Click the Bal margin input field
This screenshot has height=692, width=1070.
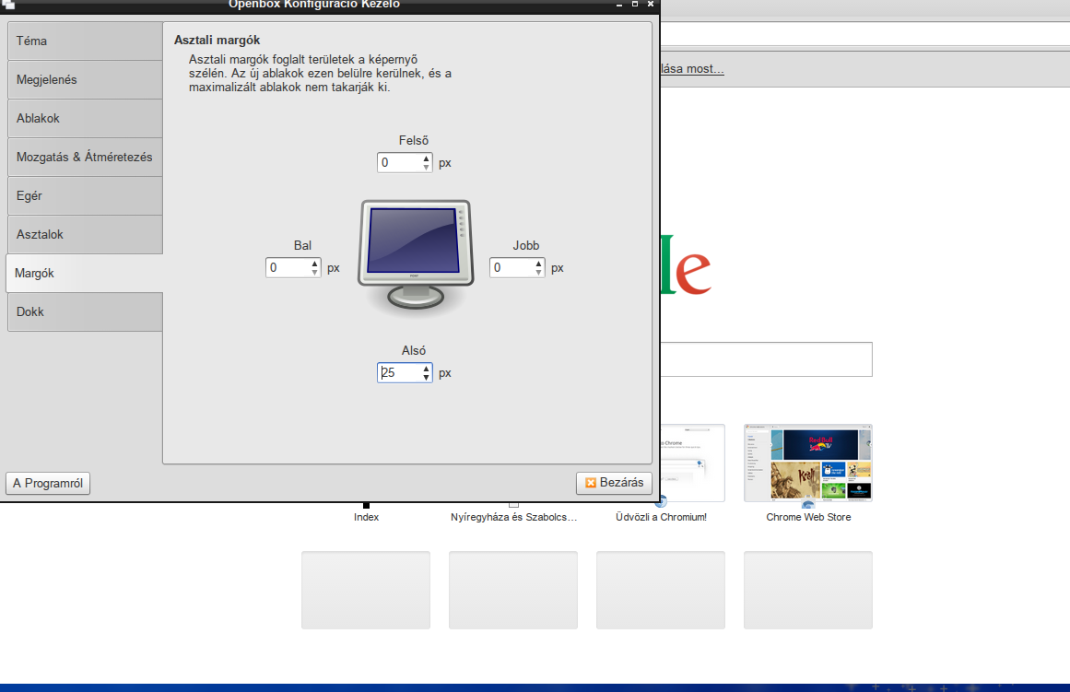tap(288, 267)
